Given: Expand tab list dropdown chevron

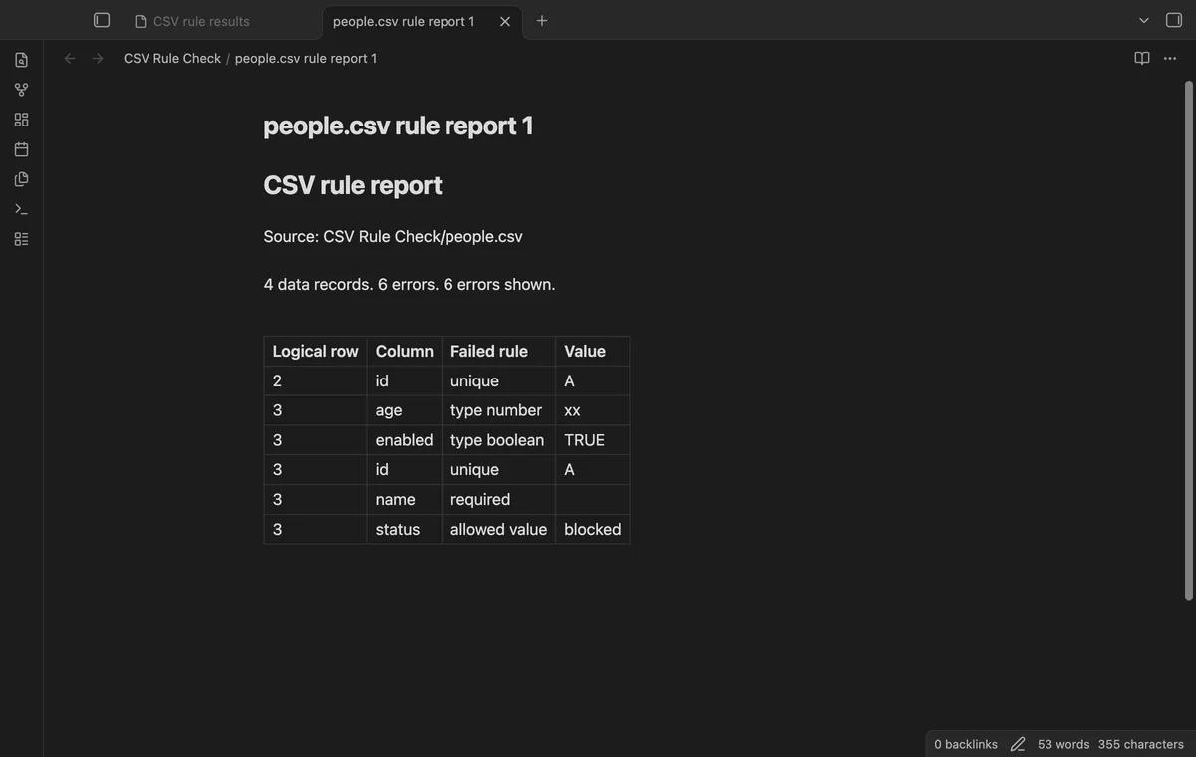Looking at the screenshot, I should tap(1144, 20).
